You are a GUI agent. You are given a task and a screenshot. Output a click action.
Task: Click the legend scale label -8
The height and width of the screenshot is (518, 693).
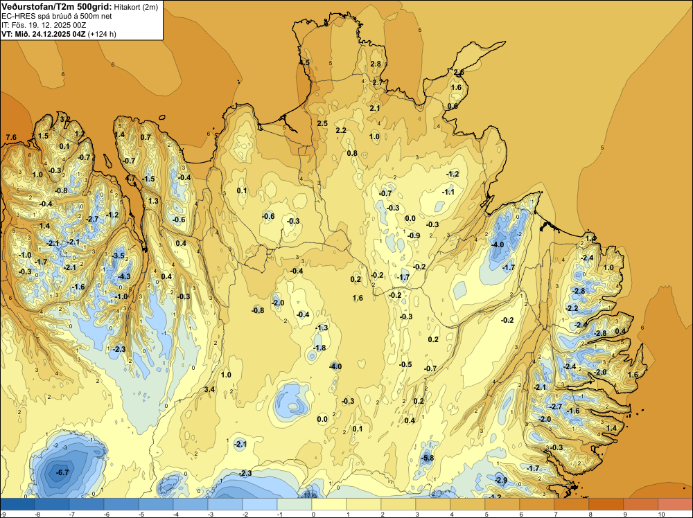[x=37, y=514]
